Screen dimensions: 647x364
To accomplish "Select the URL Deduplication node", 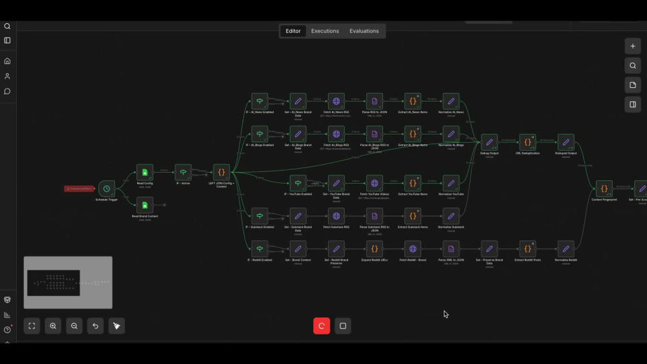I will 527,142.
